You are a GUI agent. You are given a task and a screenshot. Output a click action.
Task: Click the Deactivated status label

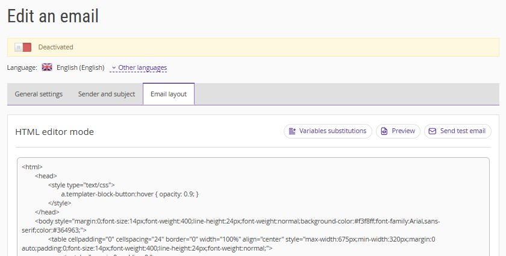pos(55,47)
